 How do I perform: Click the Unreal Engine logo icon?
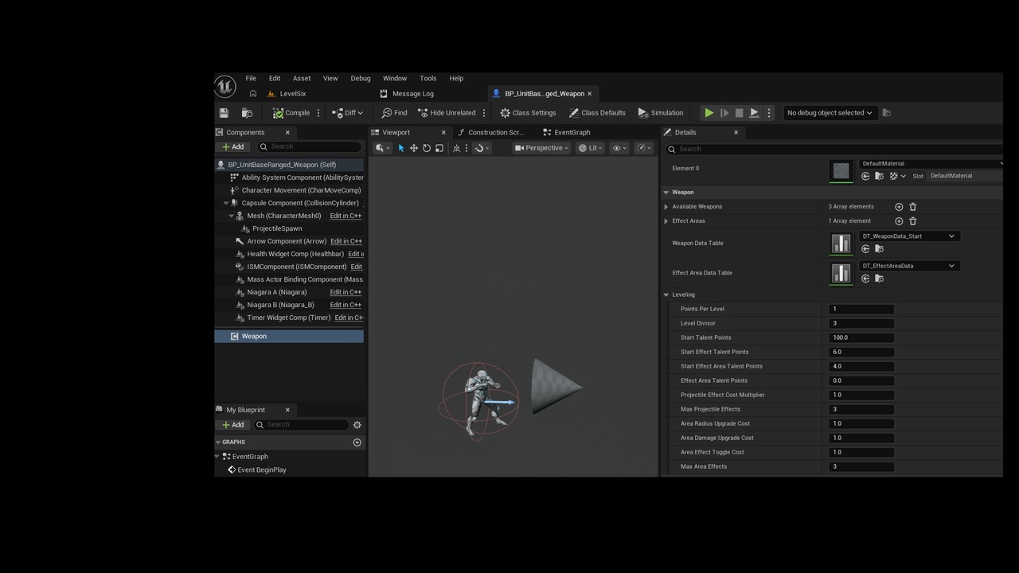point(225,86)
